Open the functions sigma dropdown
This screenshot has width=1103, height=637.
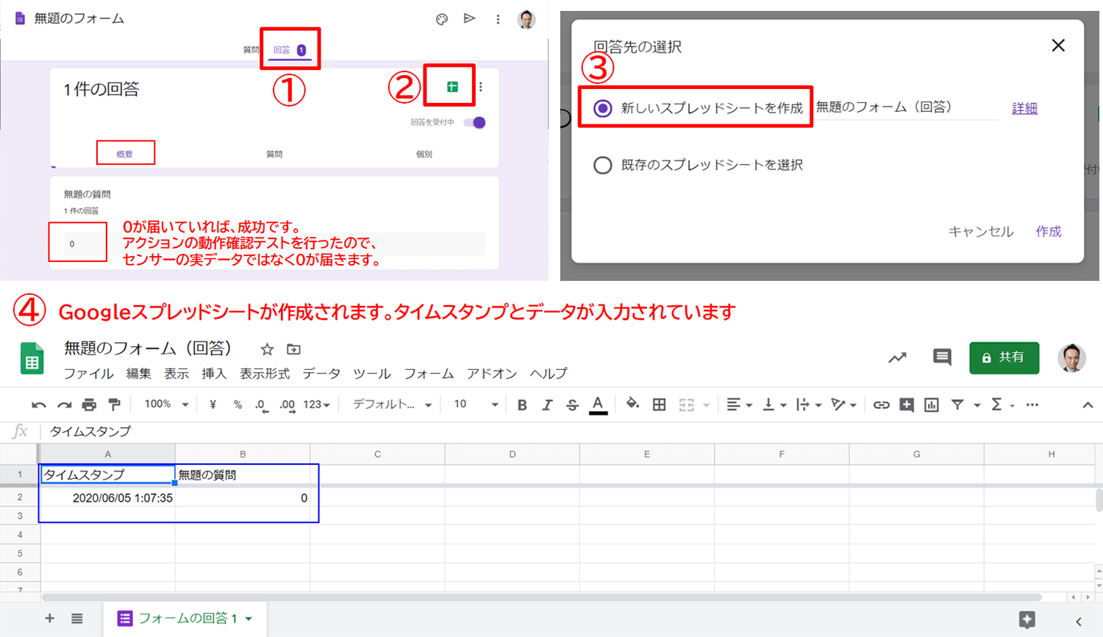(1002, 405)
